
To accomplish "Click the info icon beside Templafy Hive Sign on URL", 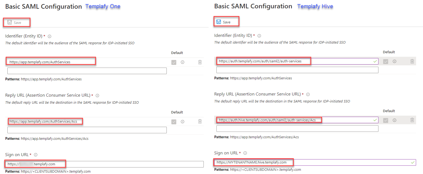I will click(x=245, y=153).
